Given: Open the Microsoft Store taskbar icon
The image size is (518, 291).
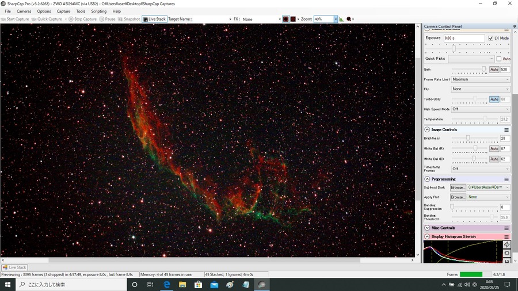Looking at the screenshot, I should [x=198, y=285].
